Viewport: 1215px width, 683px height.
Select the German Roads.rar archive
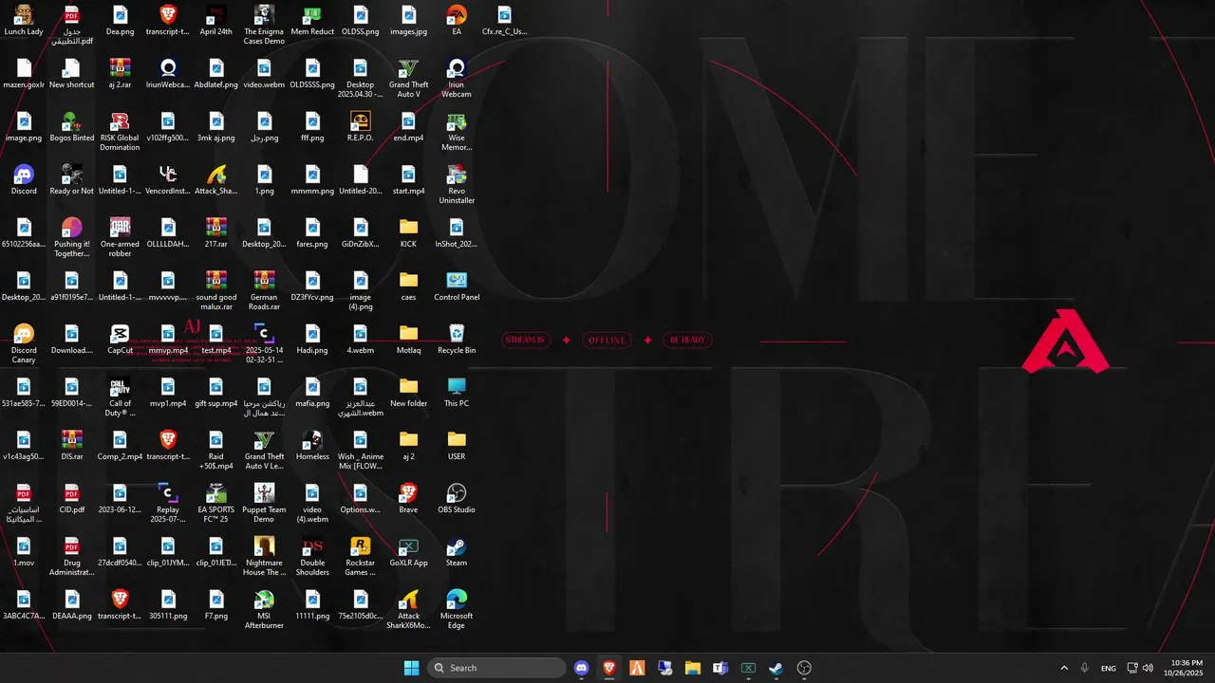tap(264, 291)
